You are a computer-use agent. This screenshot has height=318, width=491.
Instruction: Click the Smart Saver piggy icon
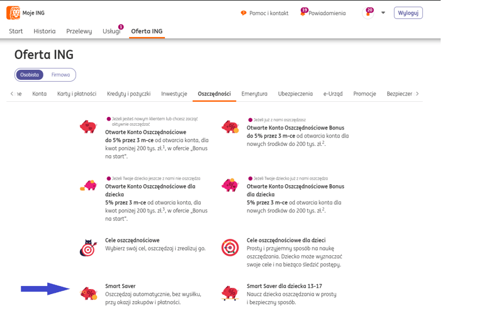click(89, 293)
